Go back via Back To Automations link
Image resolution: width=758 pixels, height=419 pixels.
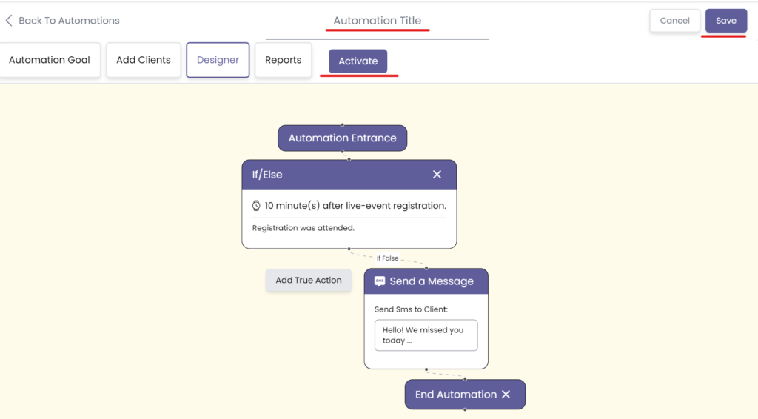pyautogui.click(x=69, y=21)
